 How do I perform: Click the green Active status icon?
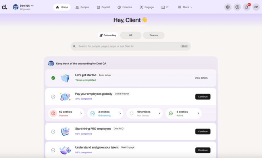[x=171, y=113]
